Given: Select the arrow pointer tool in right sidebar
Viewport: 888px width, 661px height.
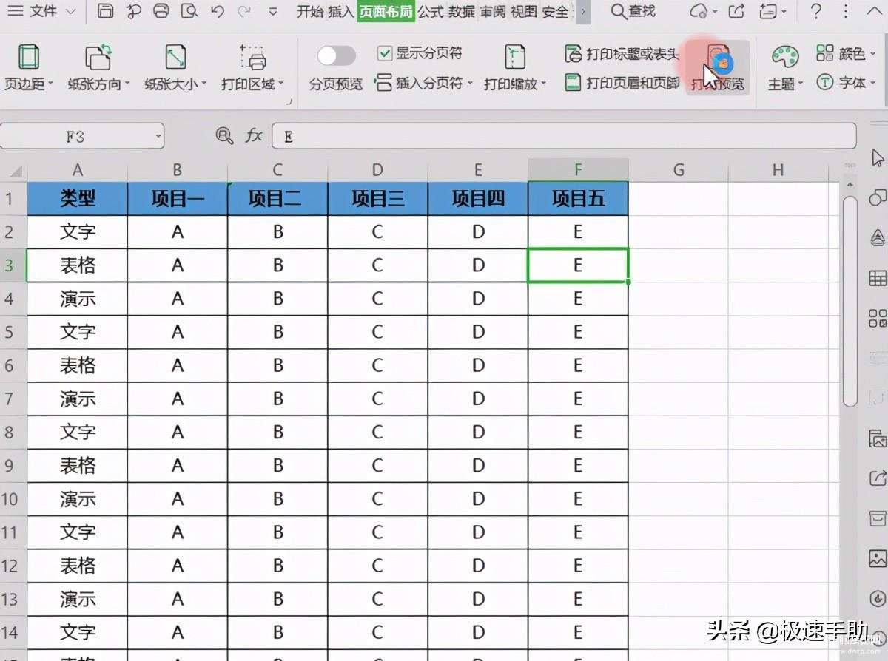Looking at the screenshot, I should click(x=878, y=157).
